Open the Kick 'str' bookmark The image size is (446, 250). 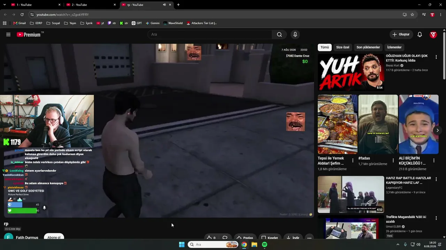point(124,23)
